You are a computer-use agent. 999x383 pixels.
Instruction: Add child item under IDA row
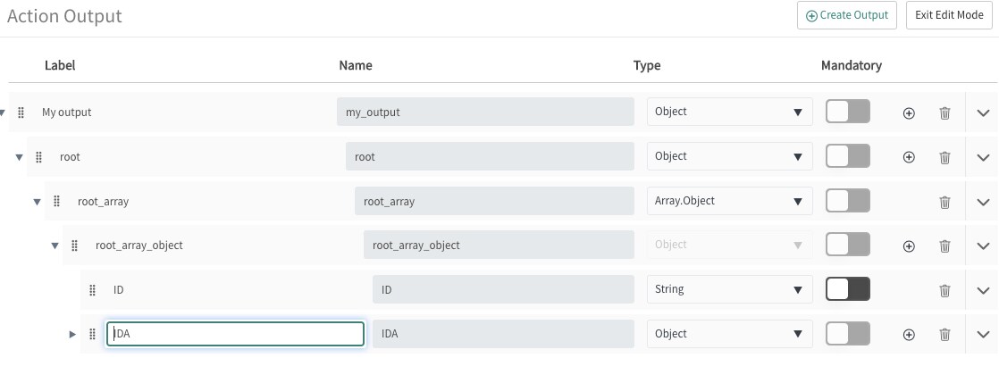909,335
